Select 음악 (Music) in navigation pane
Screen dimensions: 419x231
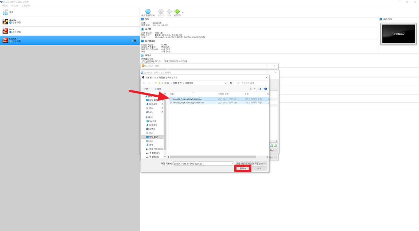(x=151, y=145)
